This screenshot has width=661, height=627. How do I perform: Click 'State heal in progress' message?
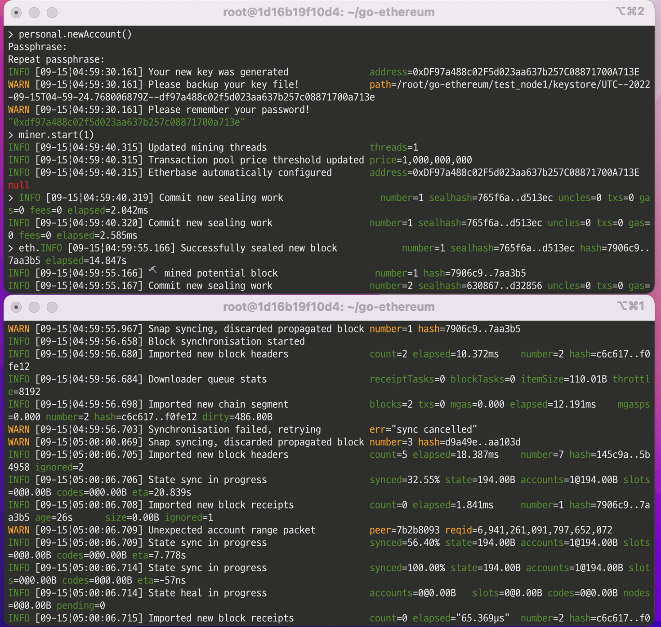[x=208, y=593]
